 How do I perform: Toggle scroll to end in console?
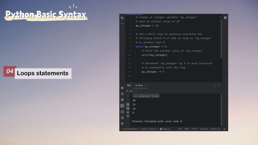click(128, 108)
